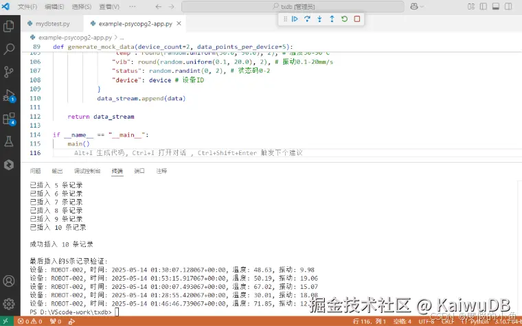Open the Extensions view

9,119
